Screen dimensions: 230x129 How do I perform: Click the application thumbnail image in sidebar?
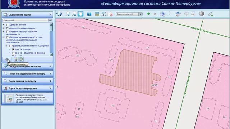(x=9, y=99)
